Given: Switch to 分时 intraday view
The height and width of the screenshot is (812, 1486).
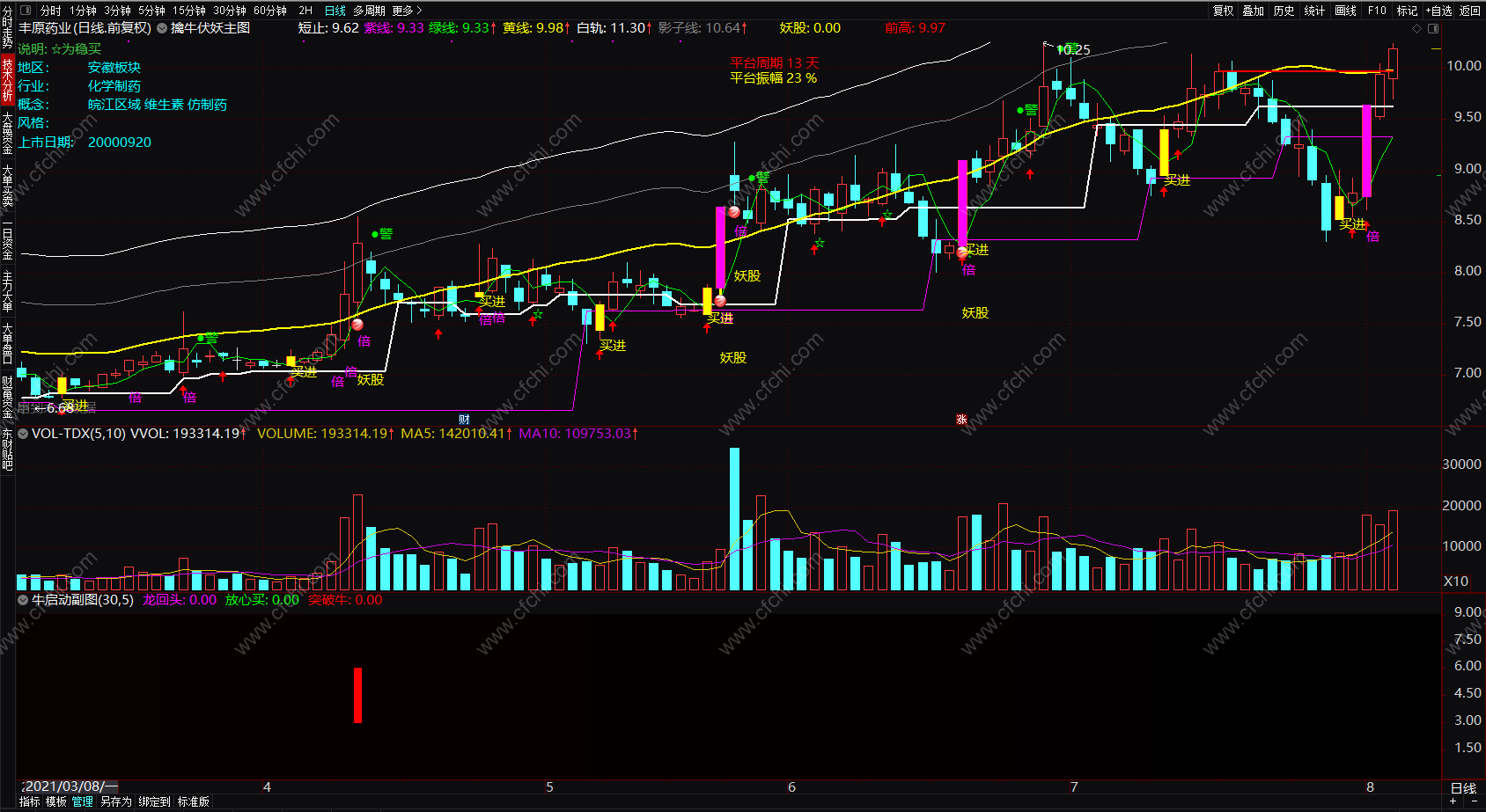Looking at the screenshot, I should (x=51, y=11).
